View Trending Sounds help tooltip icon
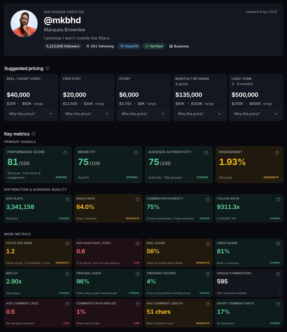Screen dimensions: 287x332 point(208,274)
